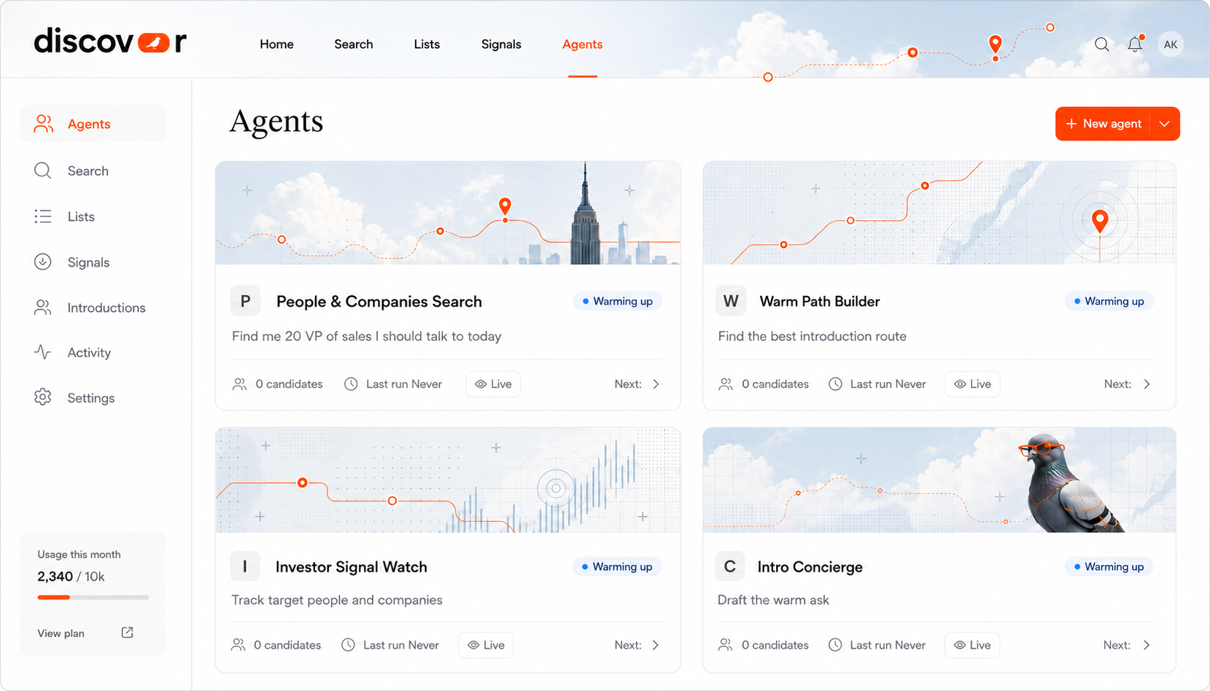Click the discover logo

click(x=110, y=42)
